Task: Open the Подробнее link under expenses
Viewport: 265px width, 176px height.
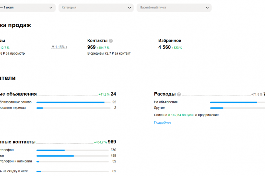Action: point(162,122)
